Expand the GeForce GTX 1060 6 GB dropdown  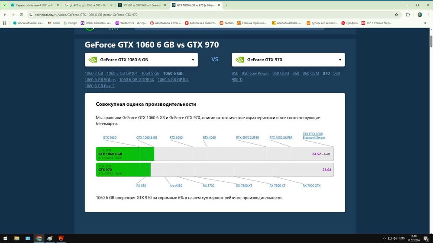pyautogui.click(x=141, y=60)
